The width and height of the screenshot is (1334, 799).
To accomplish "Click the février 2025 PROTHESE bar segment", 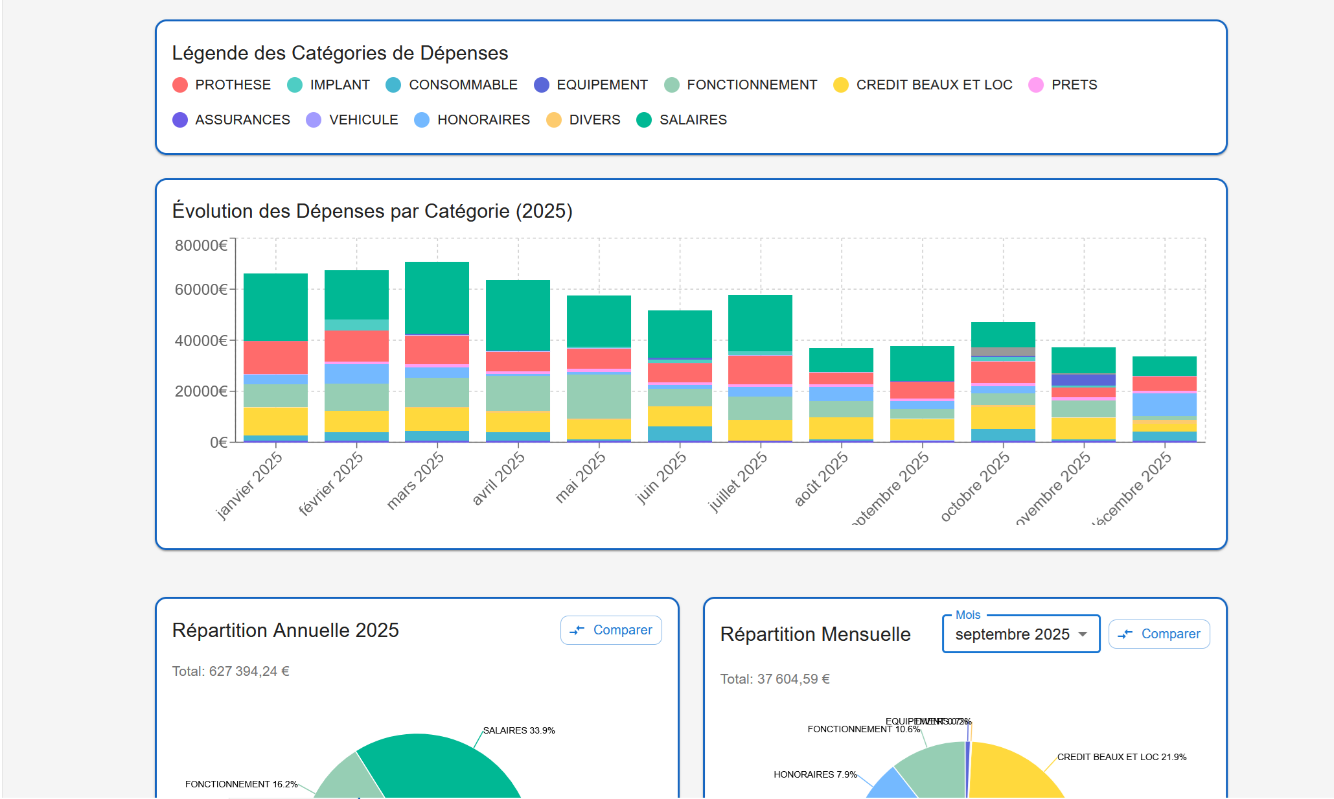I will [356, 345].
